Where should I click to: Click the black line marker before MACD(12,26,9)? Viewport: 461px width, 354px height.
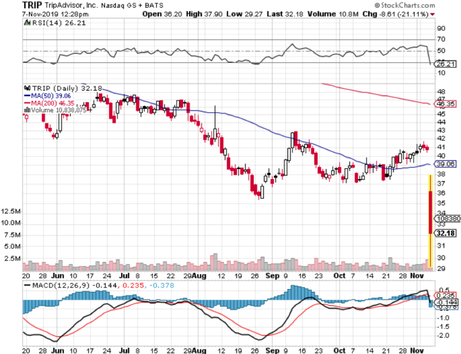click(27, 285)
